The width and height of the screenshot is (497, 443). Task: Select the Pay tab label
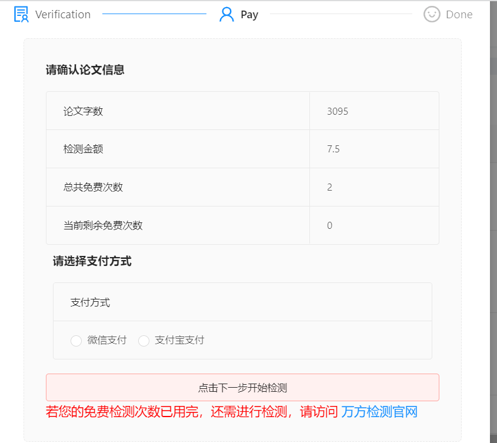pos(249,14)
